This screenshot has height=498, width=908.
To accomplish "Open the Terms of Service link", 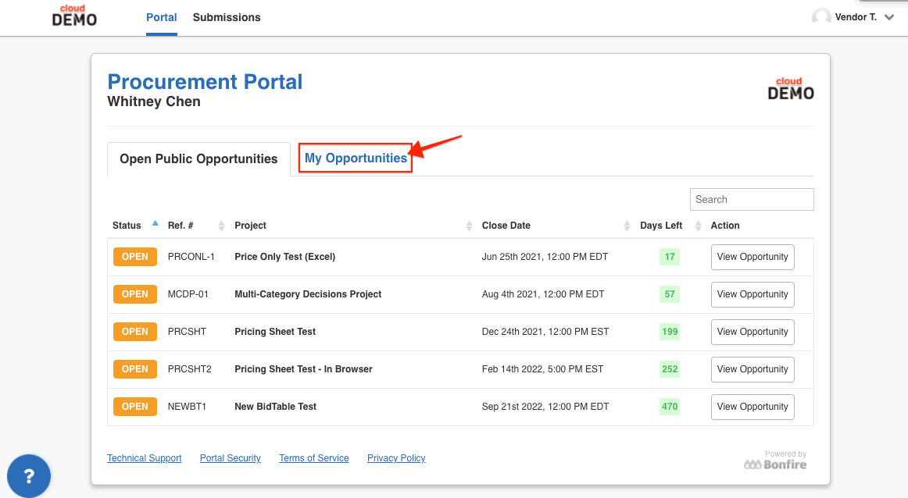I will pyautogui.click(x=314, y=458).
